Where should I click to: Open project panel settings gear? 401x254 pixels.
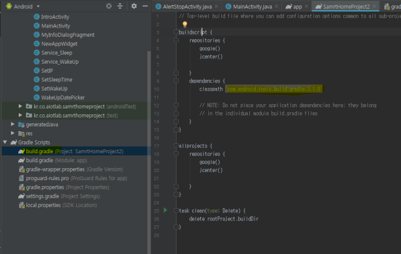coord(134,6)
